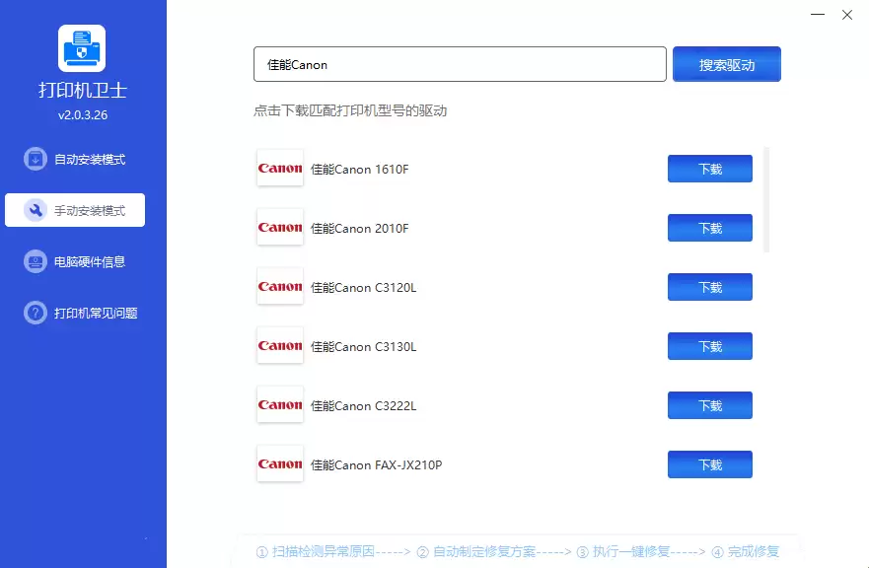Image resolution: width=869 pixels, height=568 pixels.
Task: Click the 打印机卫士 printer app logo
Action: coord(82,48)
